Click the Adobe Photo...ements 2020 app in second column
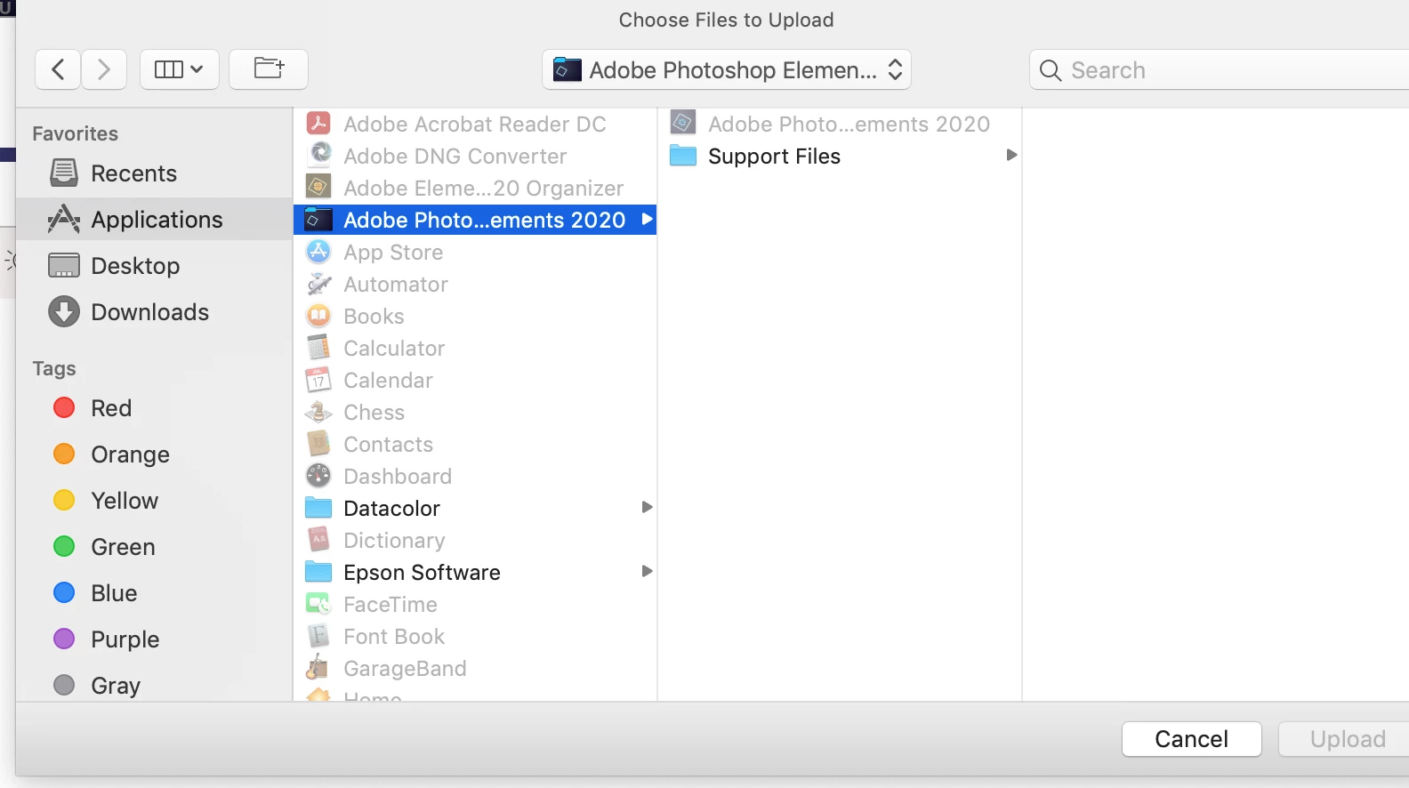The height and width of the screenshot is (788, 1409). (841, 124)
